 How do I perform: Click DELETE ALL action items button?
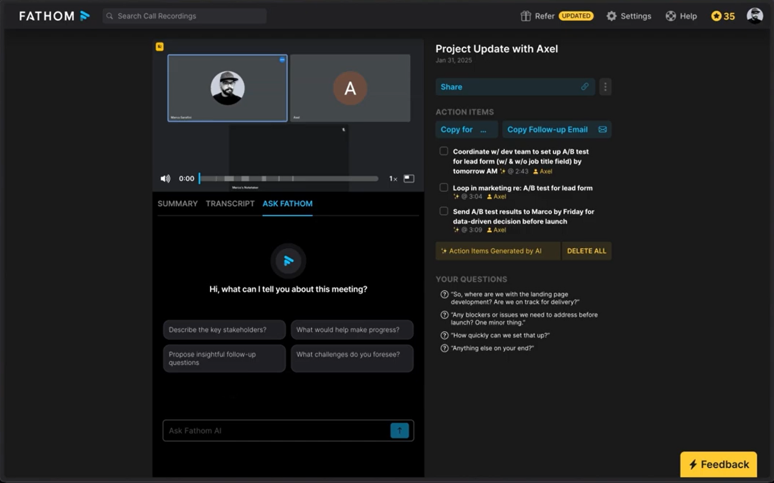(x=587, y=251)
